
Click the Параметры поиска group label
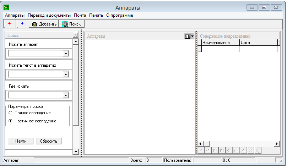[26, 106]
